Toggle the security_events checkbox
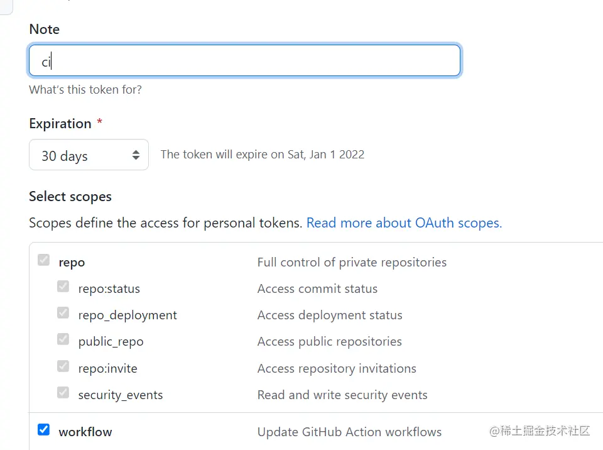Screen dimensions: 603x450 coord(63,393)
